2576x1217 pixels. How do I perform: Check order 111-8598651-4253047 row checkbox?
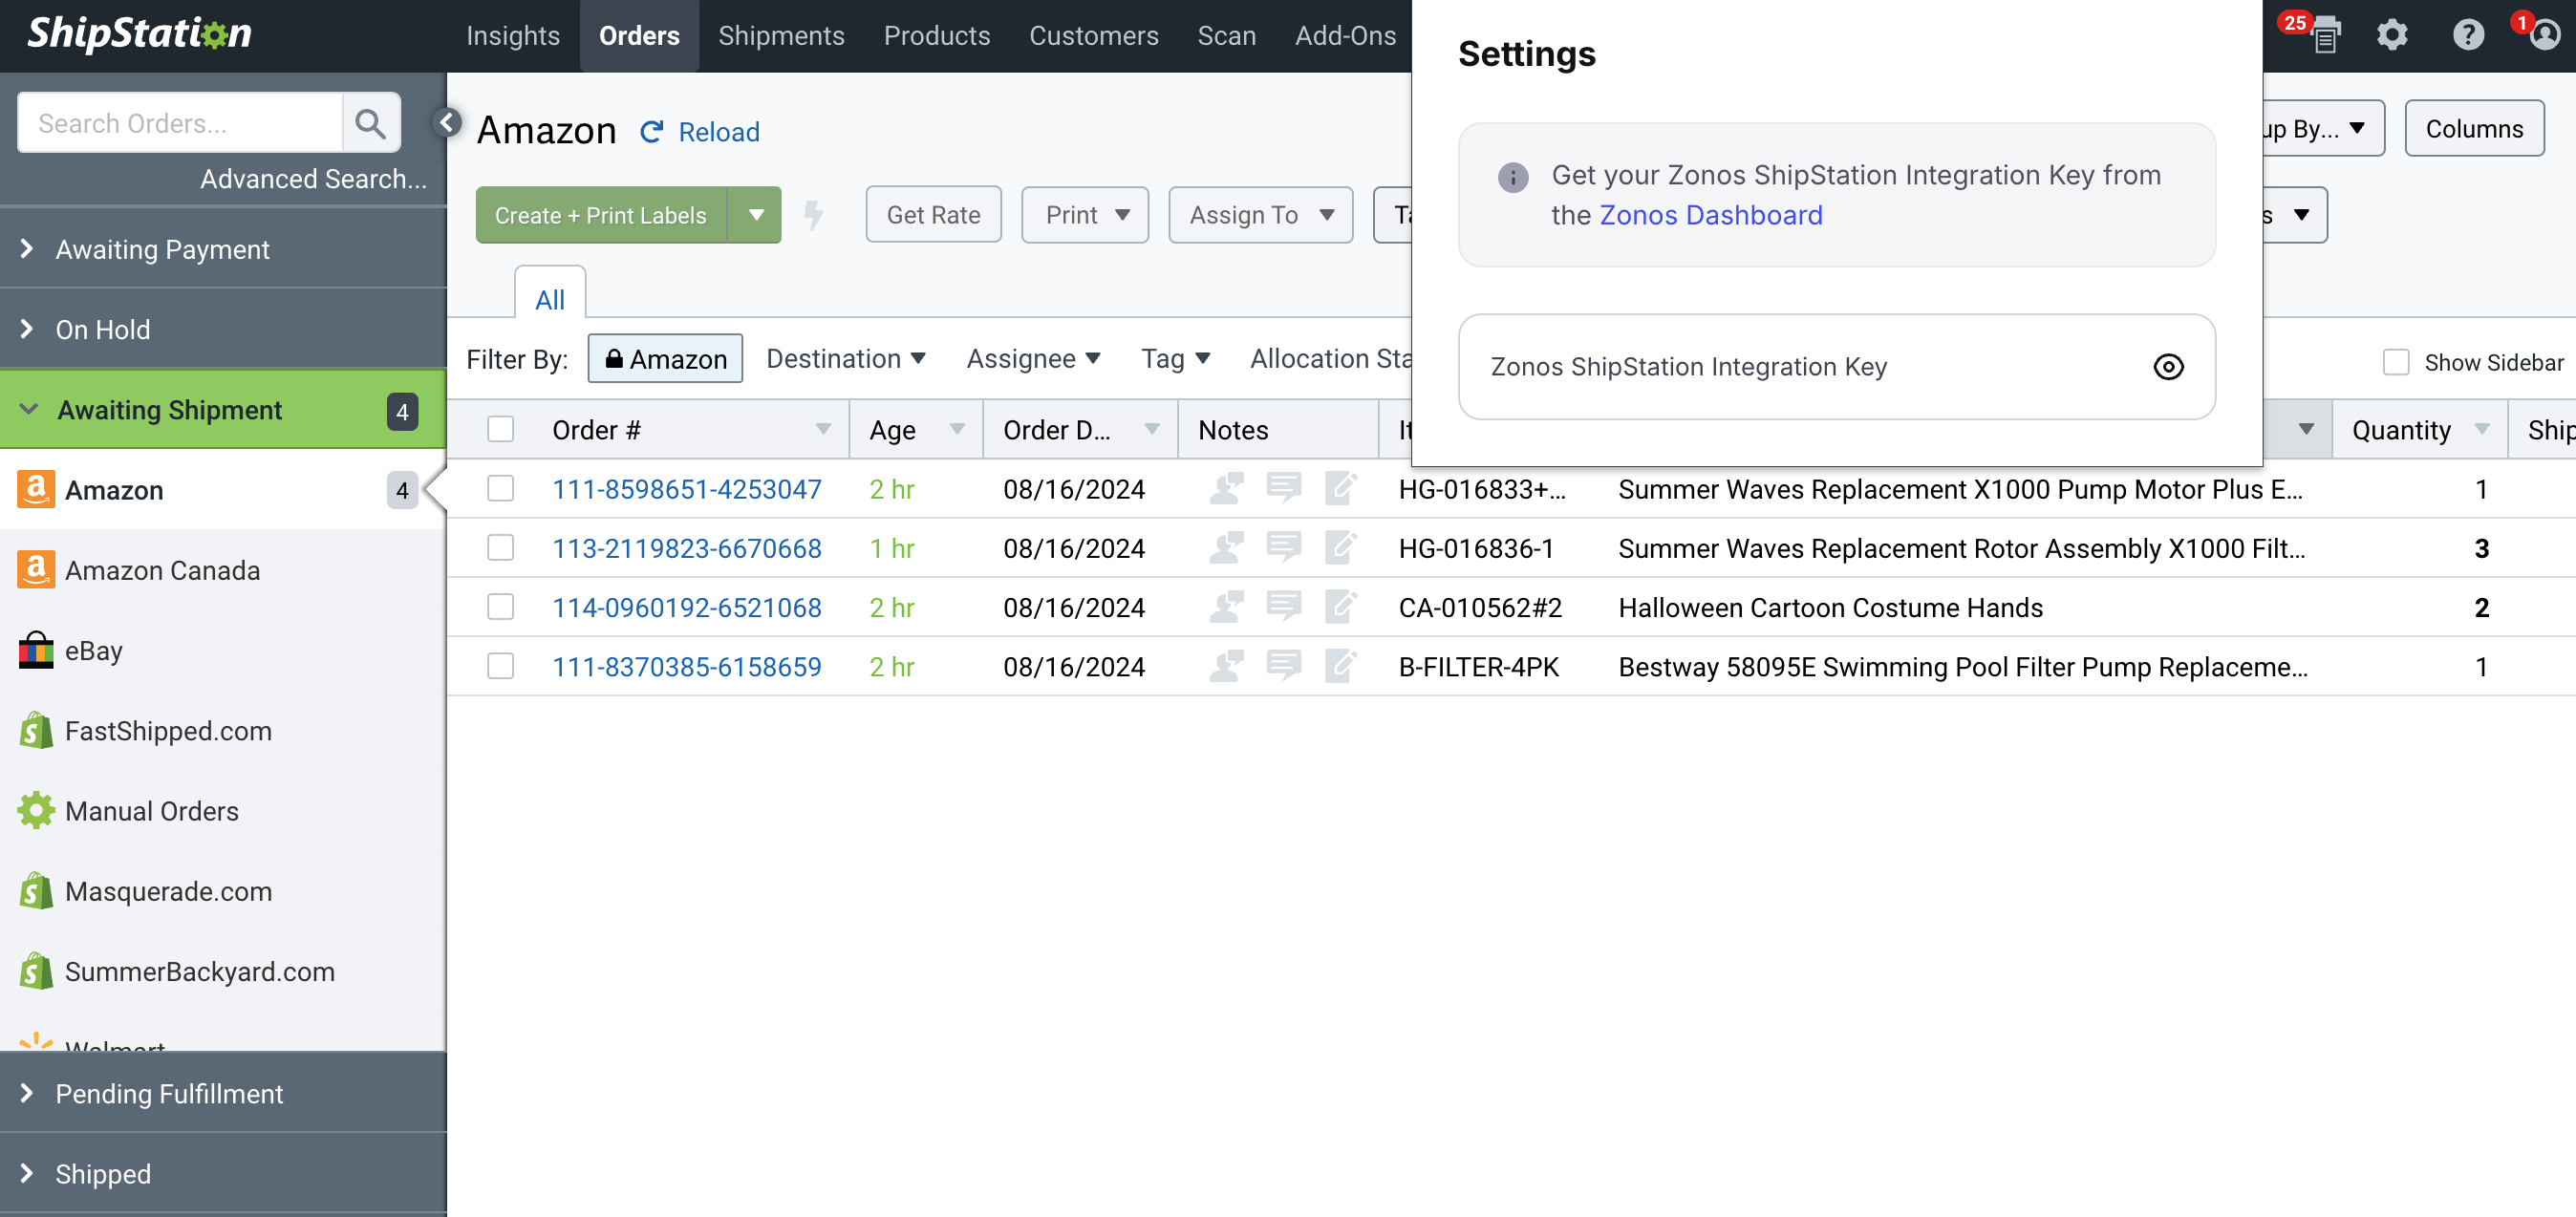(501, 488)
